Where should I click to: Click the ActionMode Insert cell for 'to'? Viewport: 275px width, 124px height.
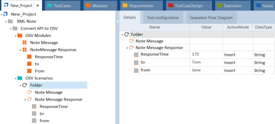pyautogui.click(x=238, y=62)
